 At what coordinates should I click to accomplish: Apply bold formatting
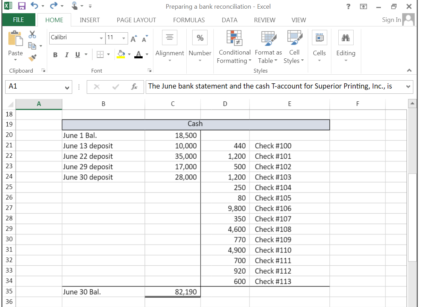[55, 55]
